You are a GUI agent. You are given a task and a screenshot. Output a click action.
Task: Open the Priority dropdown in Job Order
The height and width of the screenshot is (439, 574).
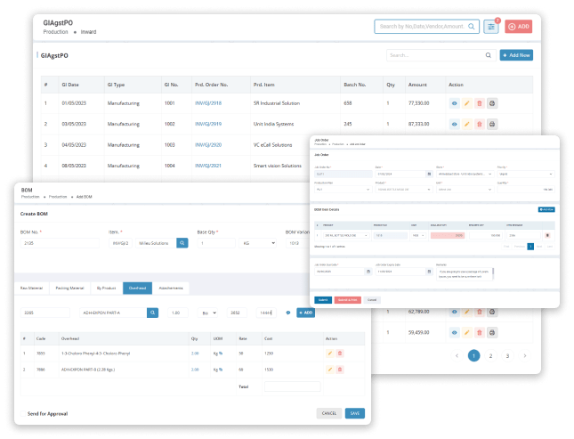click(x=526, y=174)
